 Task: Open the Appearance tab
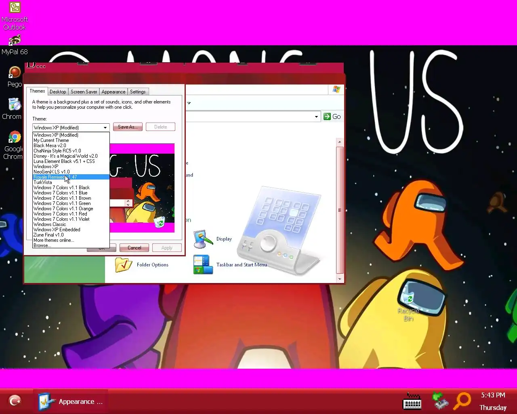(113, 92)
